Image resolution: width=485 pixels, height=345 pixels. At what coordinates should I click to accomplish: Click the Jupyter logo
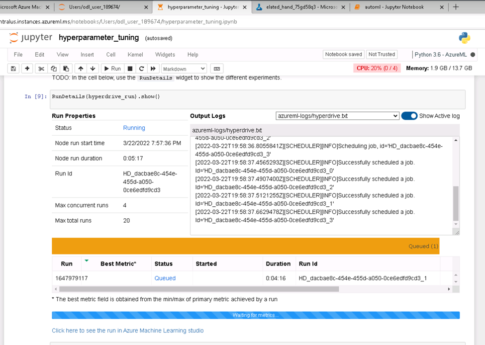pos(31,38)
